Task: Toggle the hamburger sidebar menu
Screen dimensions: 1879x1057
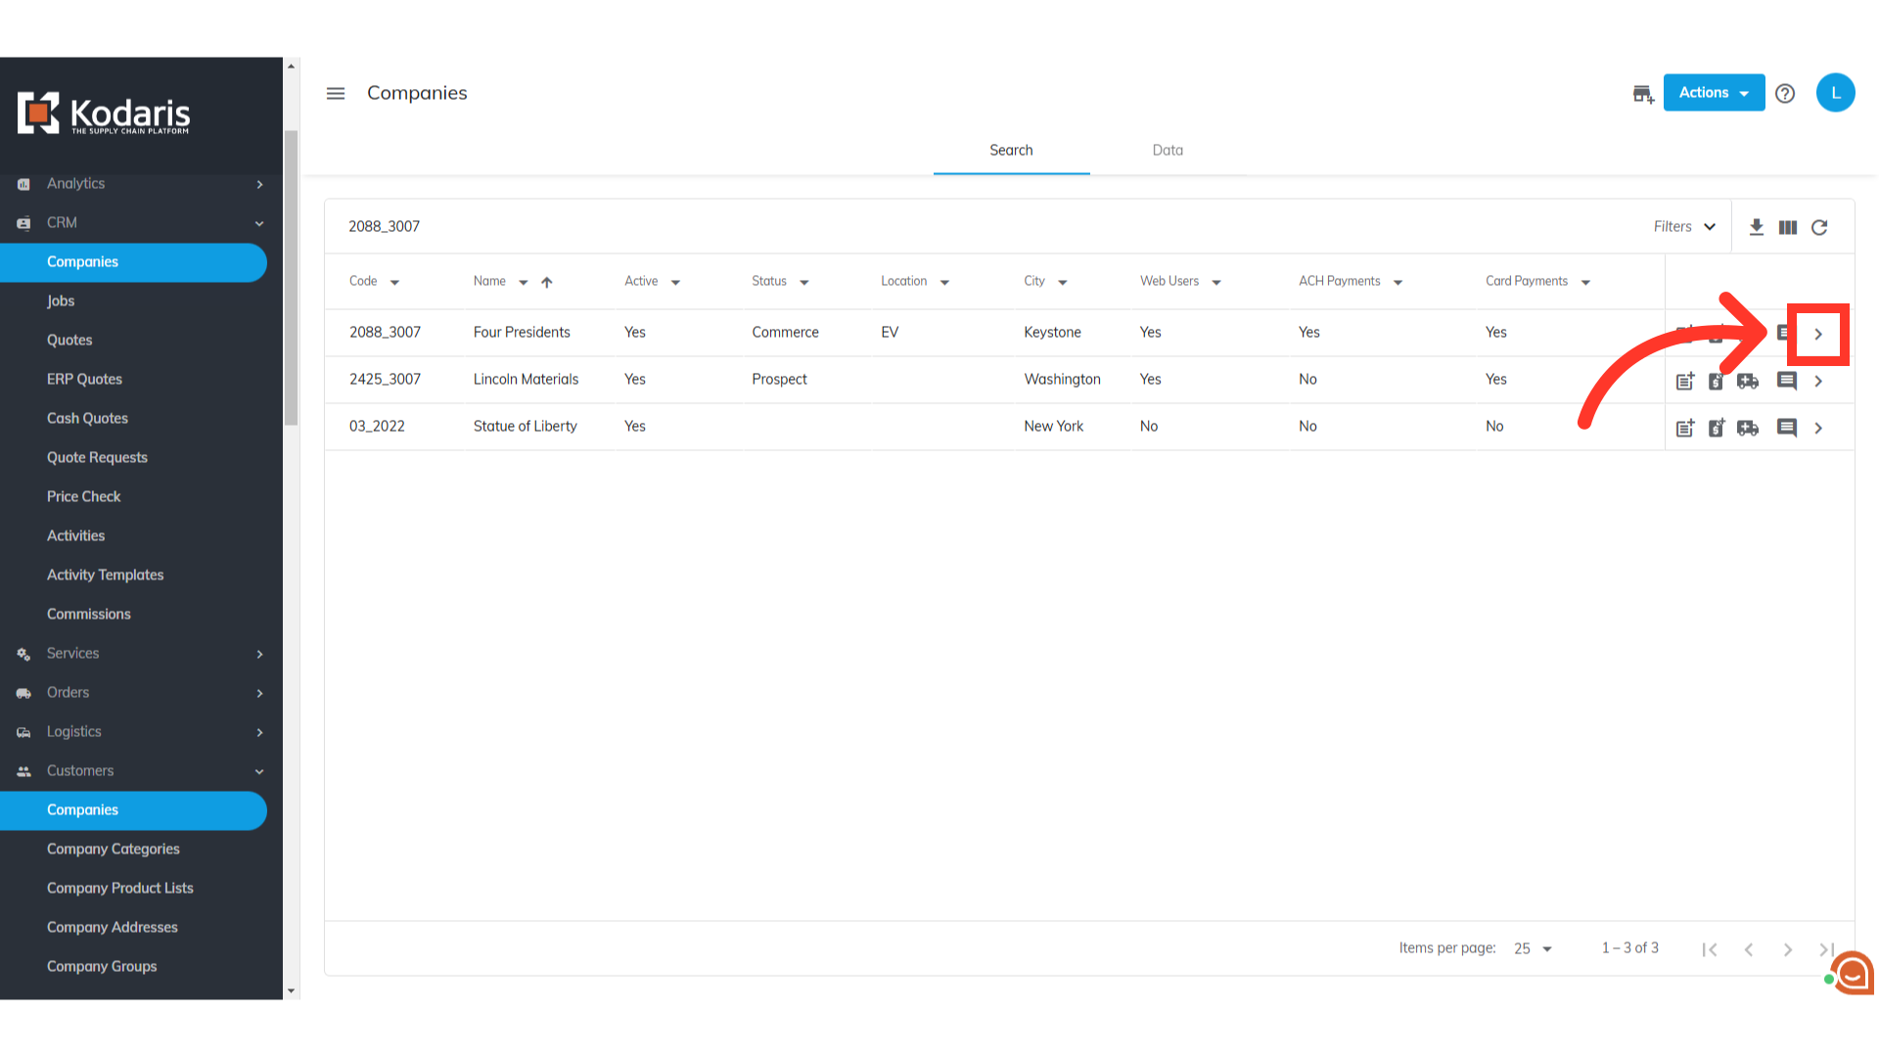Action: point(336,93)
